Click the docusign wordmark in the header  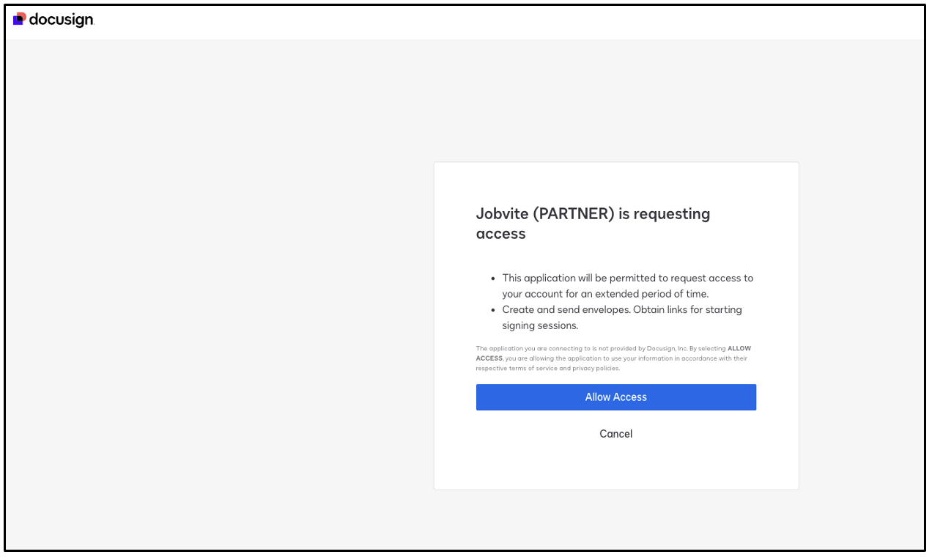[60, 20]
